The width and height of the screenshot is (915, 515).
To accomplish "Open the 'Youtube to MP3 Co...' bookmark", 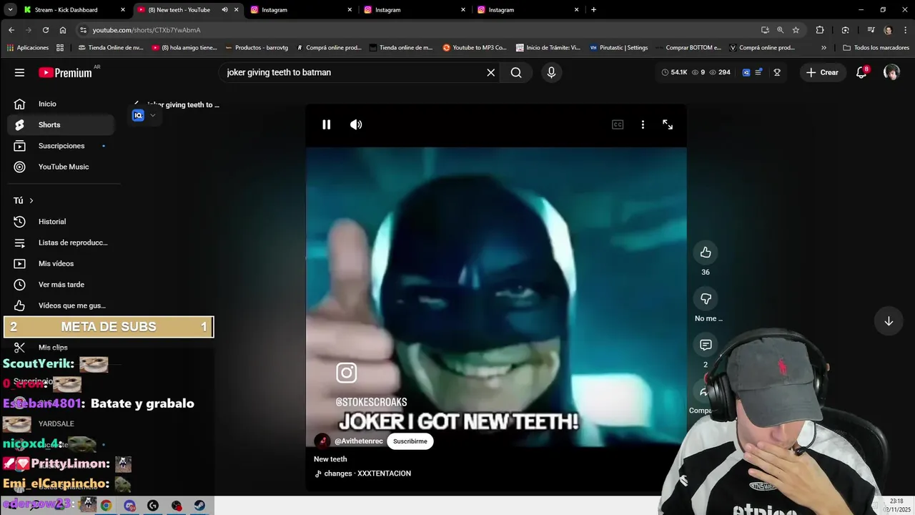I will 475,48.
